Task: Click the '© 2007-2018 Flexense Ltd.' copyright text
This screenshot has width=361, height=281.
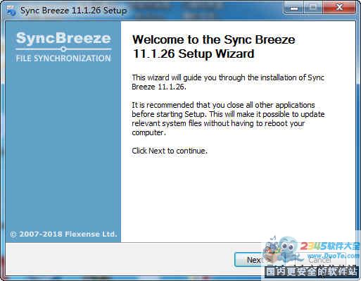Action: [63, 234]
